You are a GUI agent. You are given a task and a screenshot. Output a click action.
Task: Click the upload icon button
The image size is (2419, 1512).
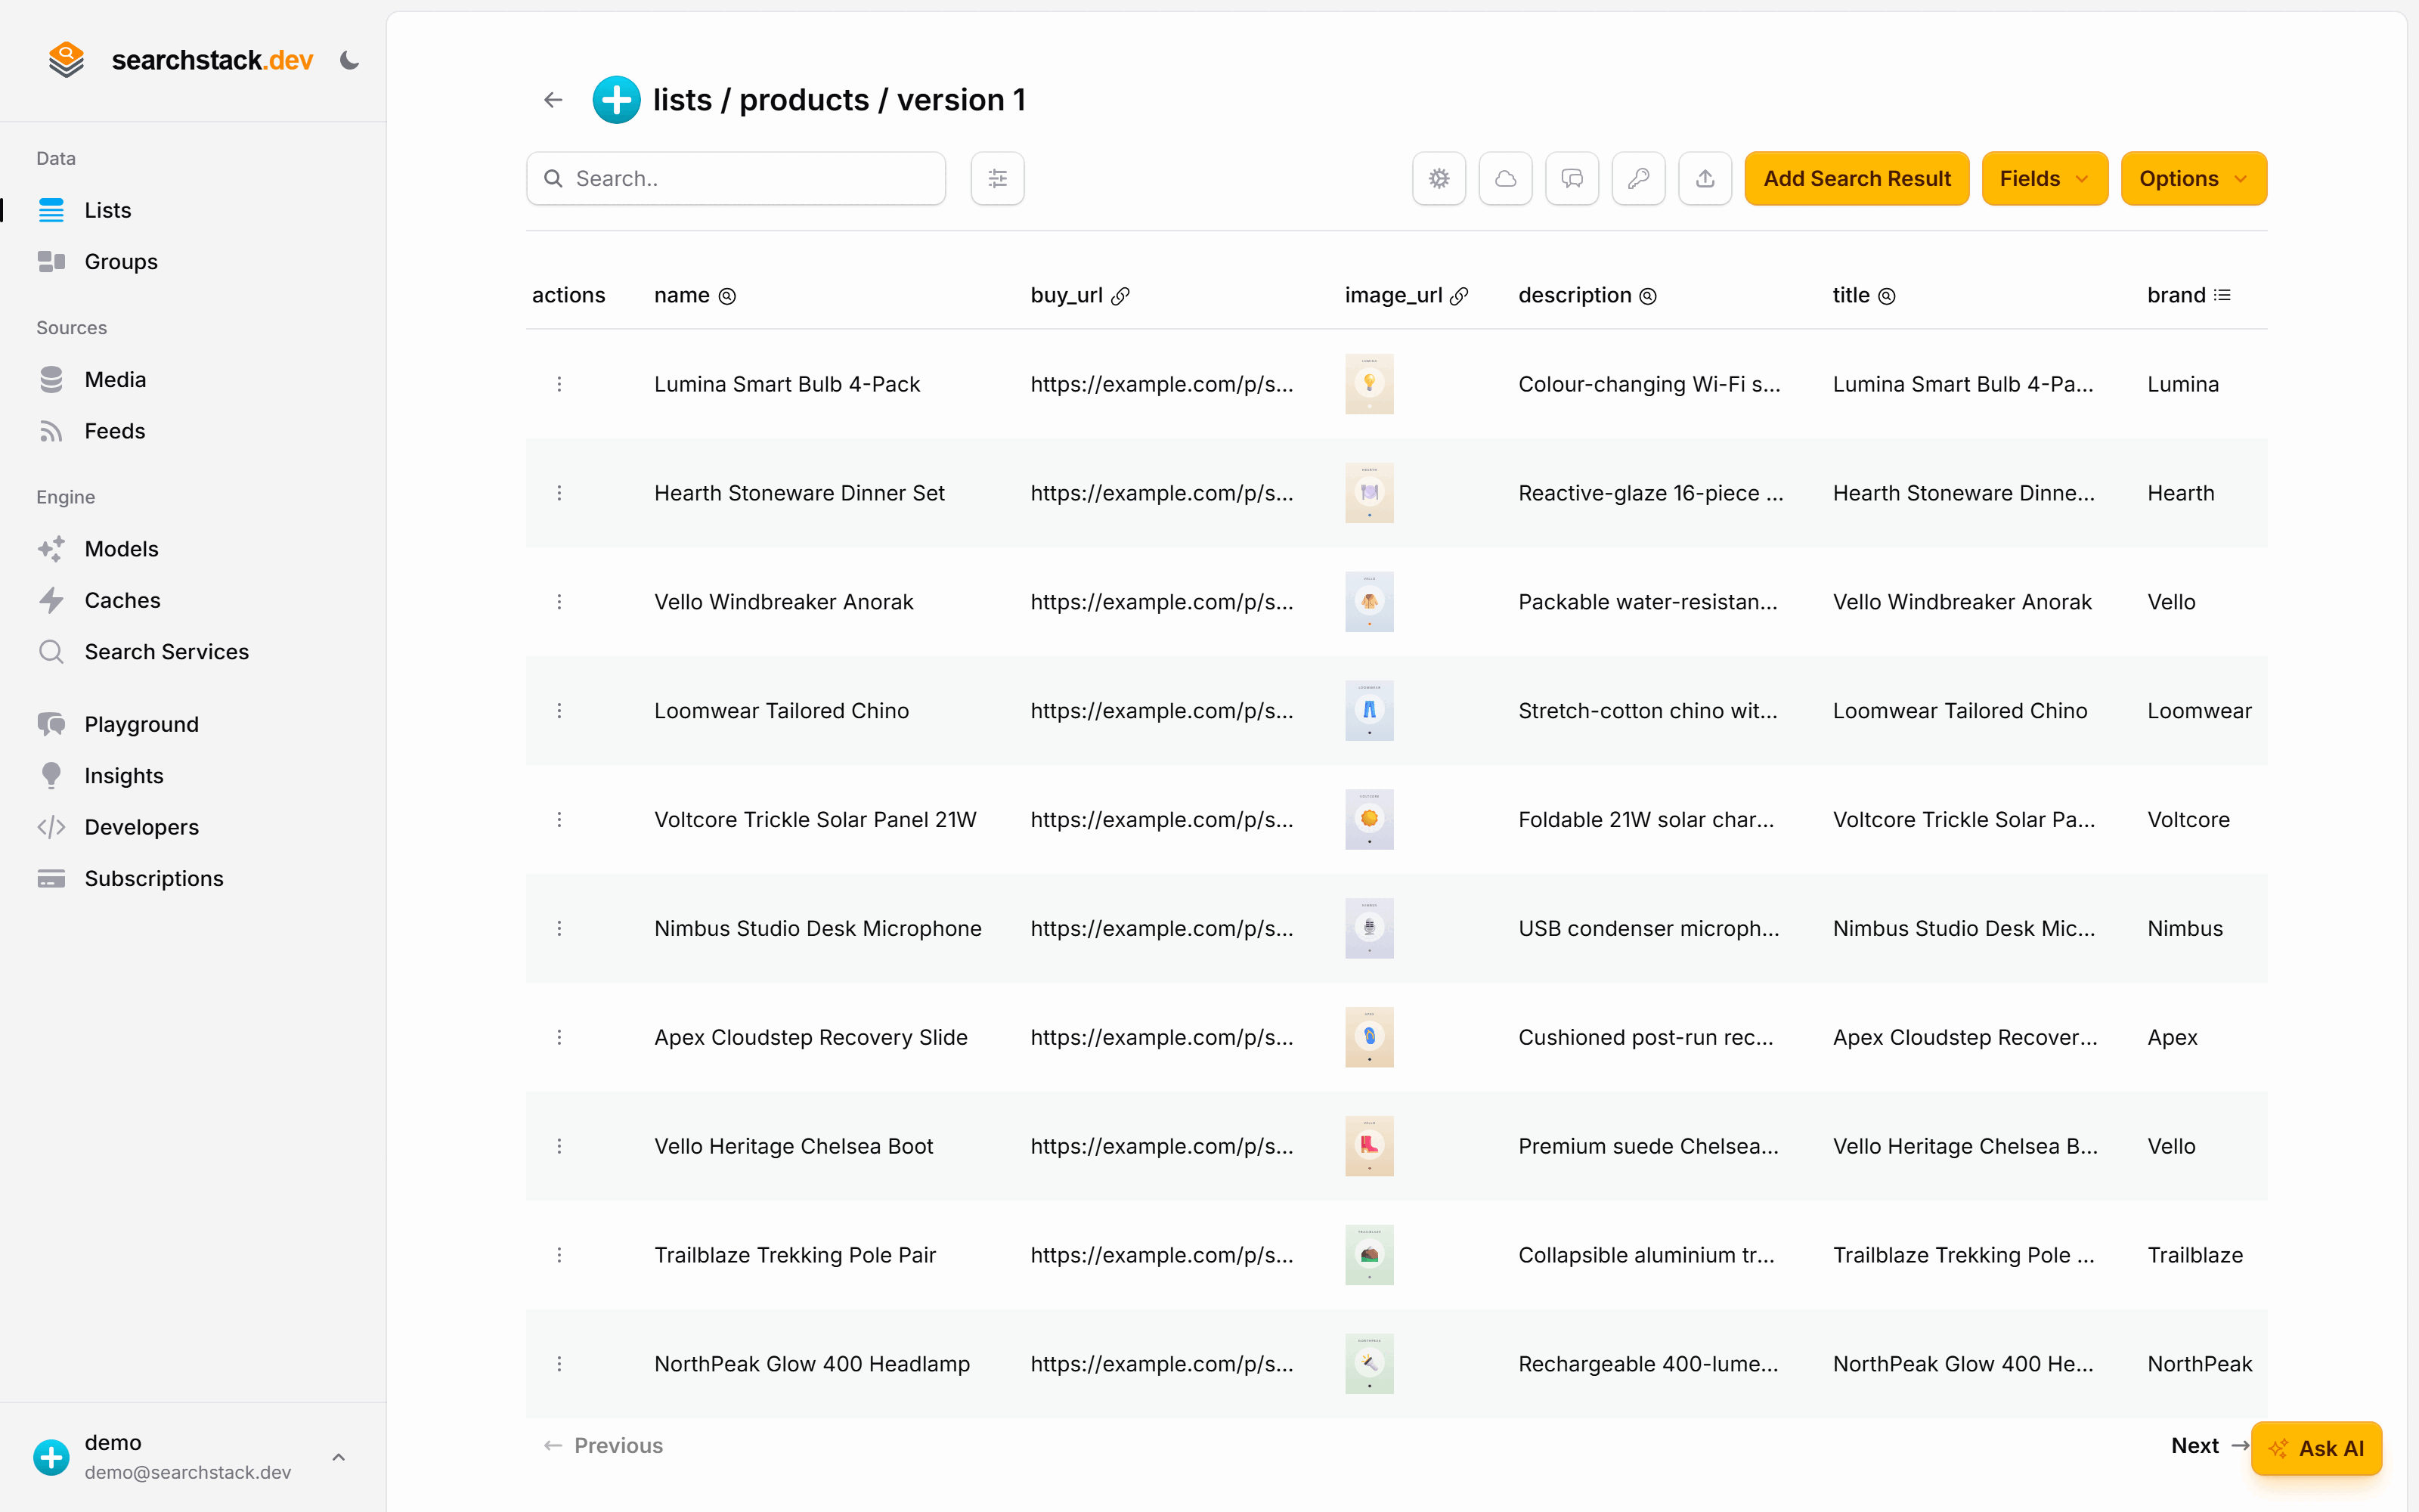point(1705,179)
